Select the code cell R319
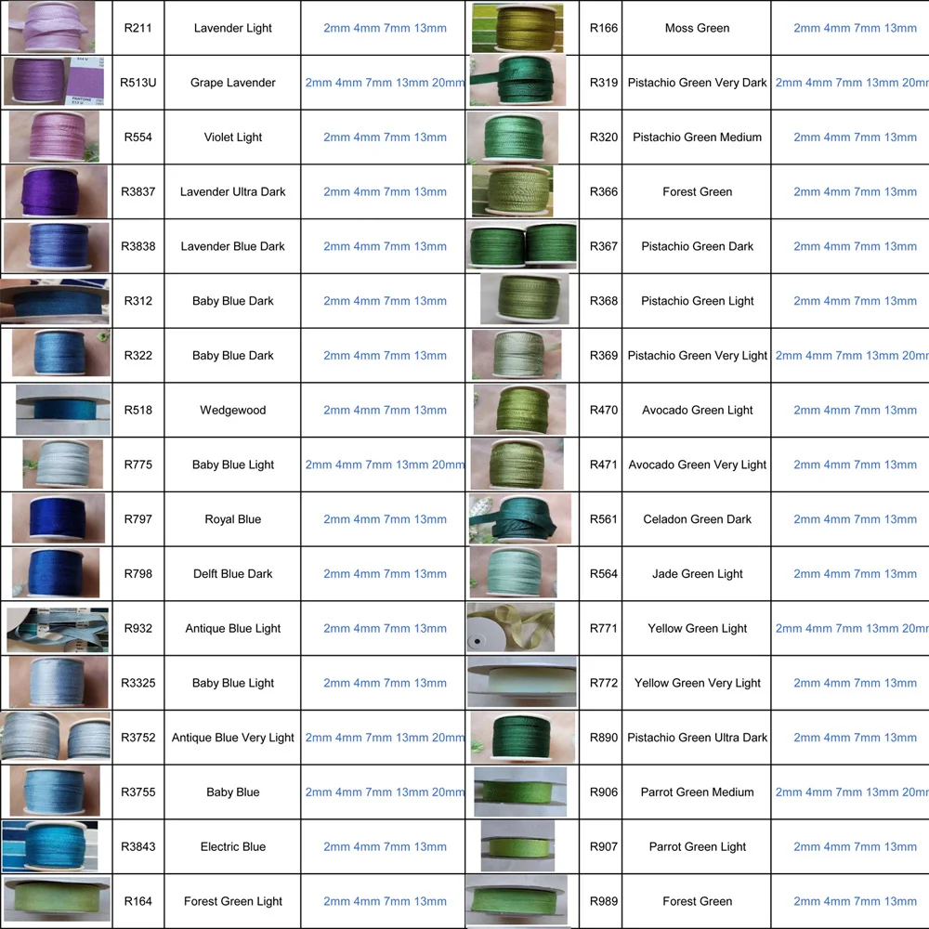The width and height of the screenshot is (929, 929). 603,83
